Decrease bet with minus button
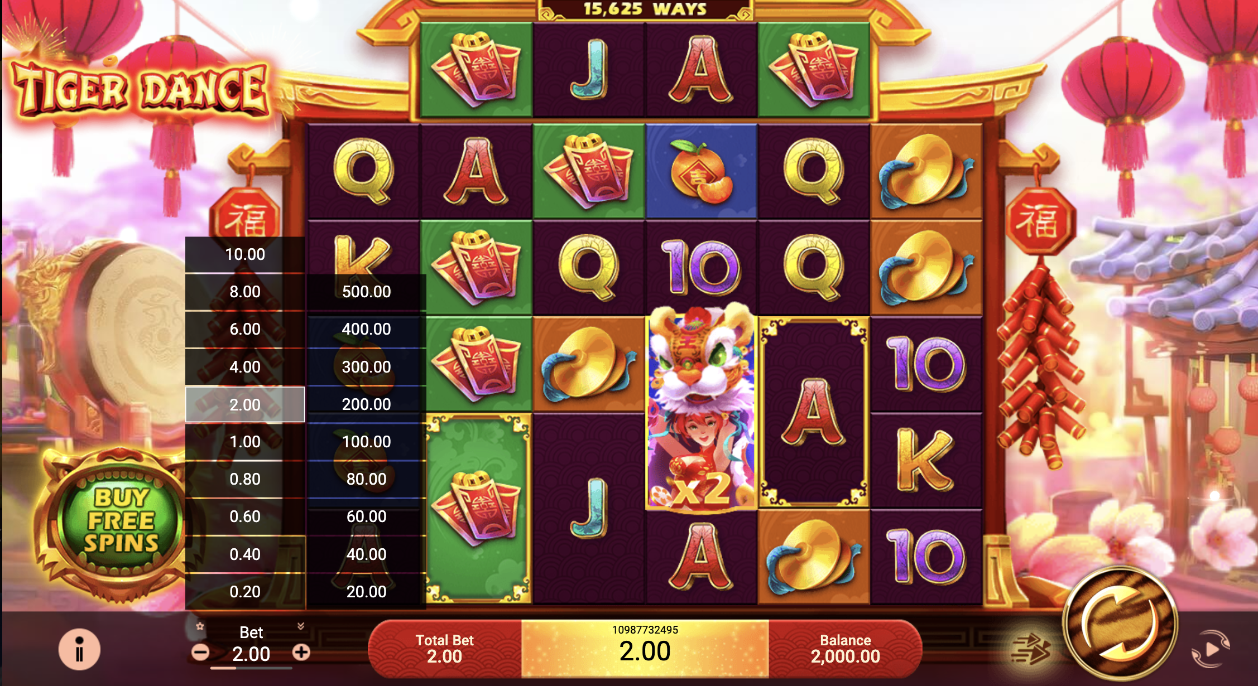The image size is (1258, 686). [x=200, y=652]
